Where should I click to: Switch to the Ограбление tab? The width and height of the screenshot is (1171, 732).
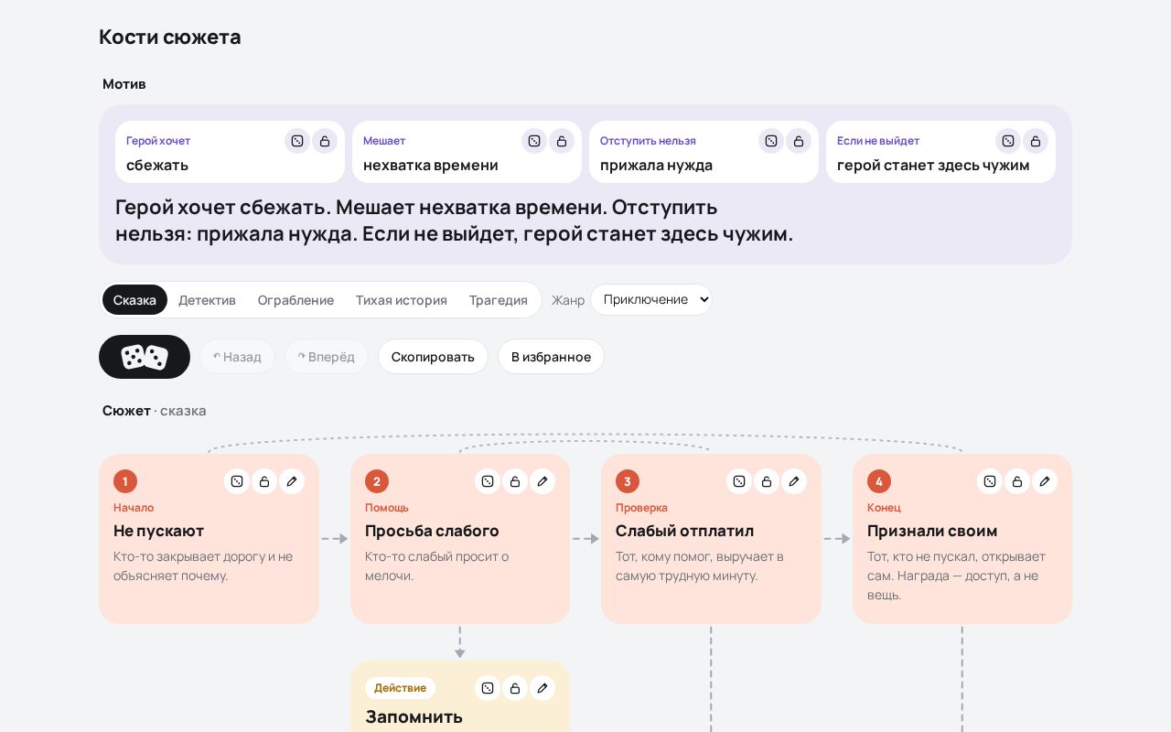(295, 300)
